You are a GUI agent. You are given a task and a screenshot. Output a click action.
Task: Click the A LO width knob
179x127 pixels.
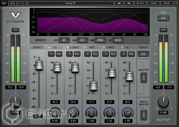55,113
